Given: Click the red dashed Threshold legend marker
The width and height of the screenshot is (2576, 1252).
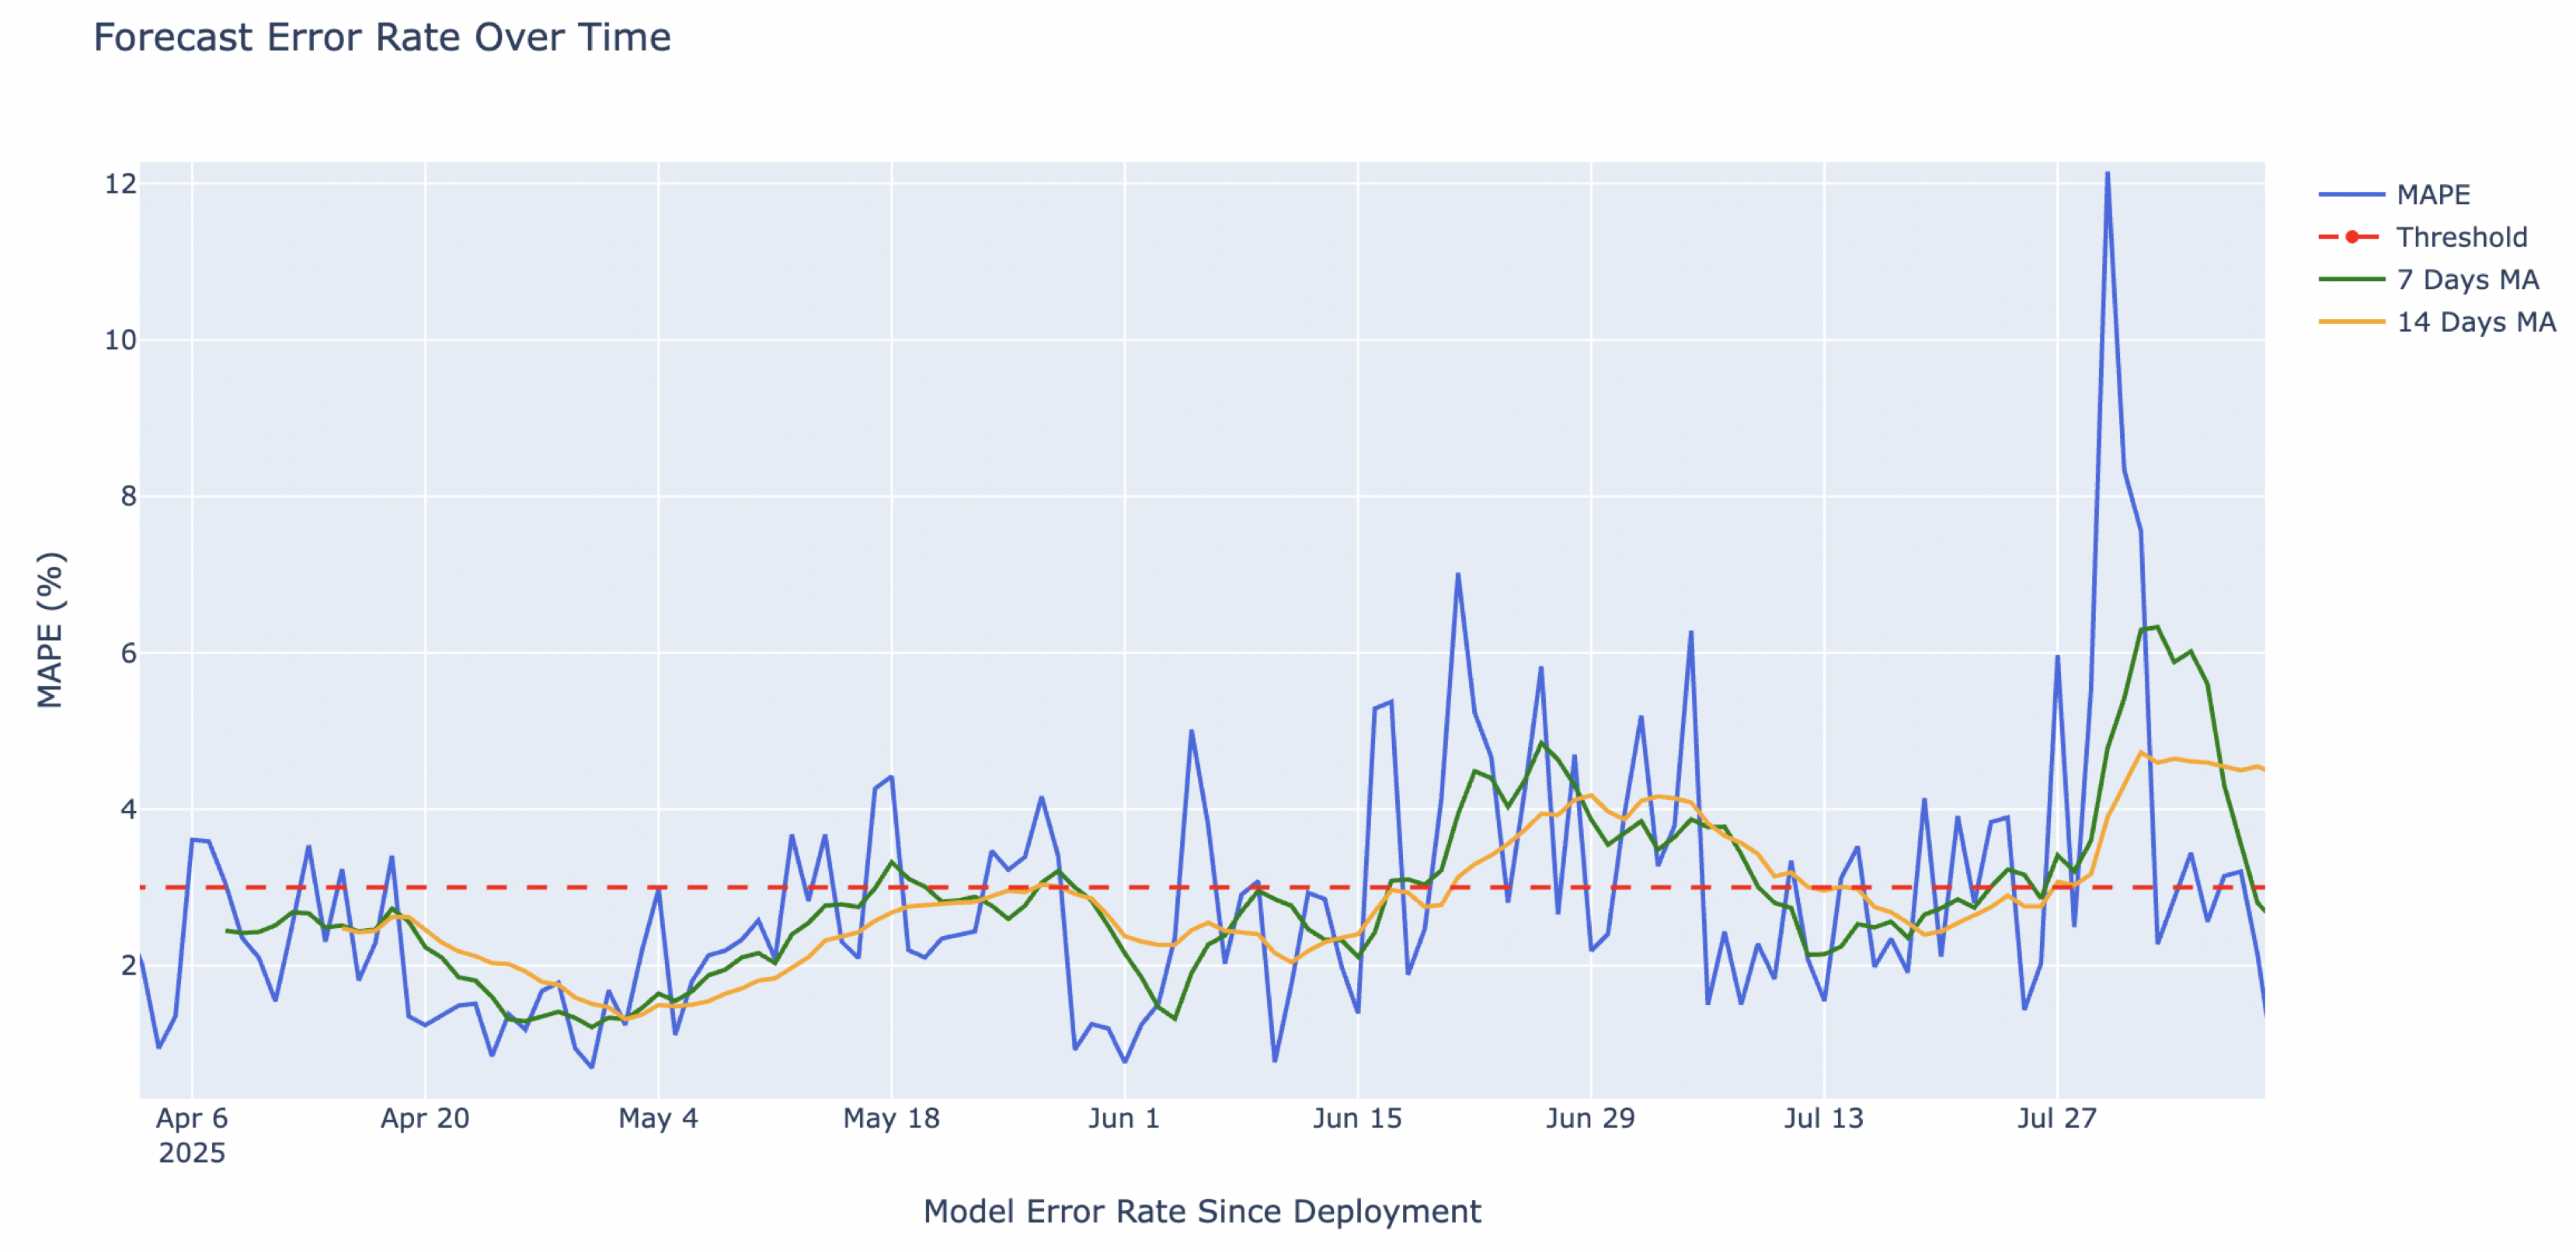Looking at the screenshot, I should point(2351,237).
